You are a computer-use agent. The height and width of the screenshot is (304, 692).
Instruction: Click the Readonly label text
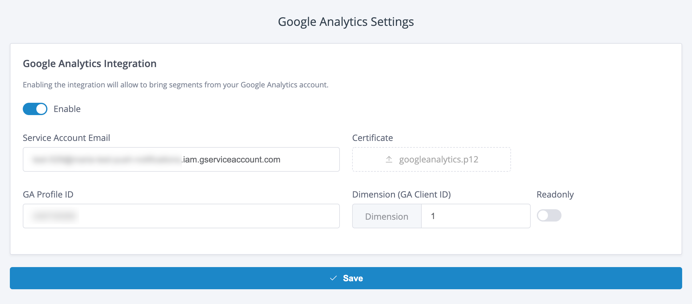(555, 194)
